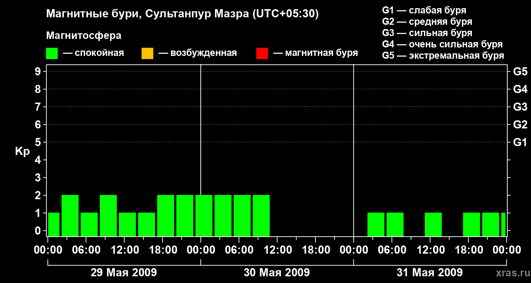
Task: Click the green 'спокойная' legend swatch
Action: (52, 53)
